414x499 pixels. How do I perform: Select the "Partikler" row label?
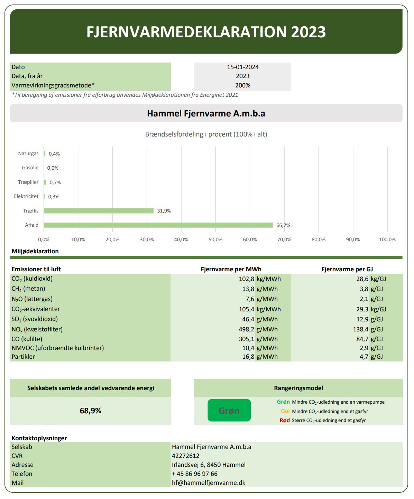23,357
